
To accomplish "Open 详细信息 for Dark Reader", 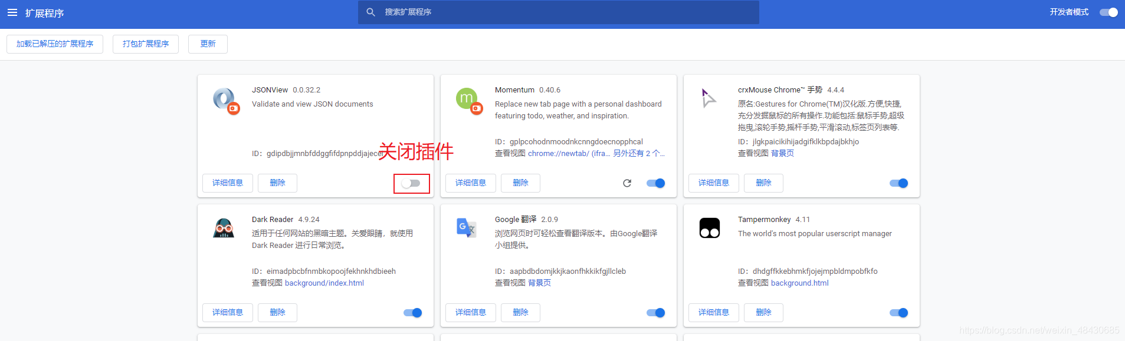I will [228, 313].
